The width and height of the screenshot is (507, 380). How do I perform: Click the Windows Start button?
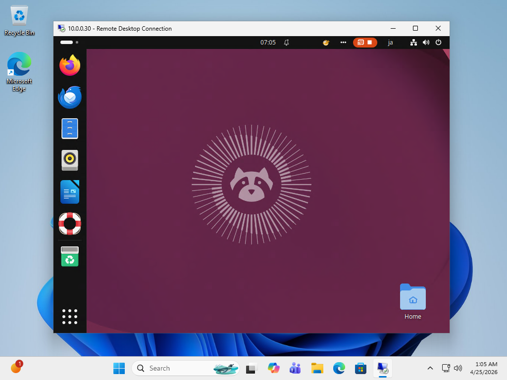pos(119,368)
